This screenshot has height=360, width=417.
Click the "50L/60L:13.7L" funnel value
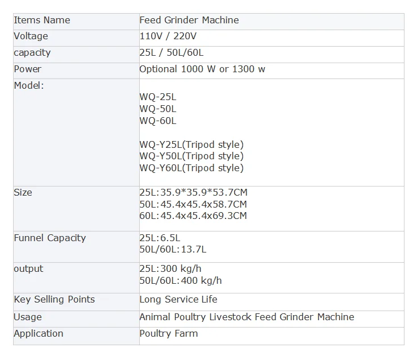173,250
